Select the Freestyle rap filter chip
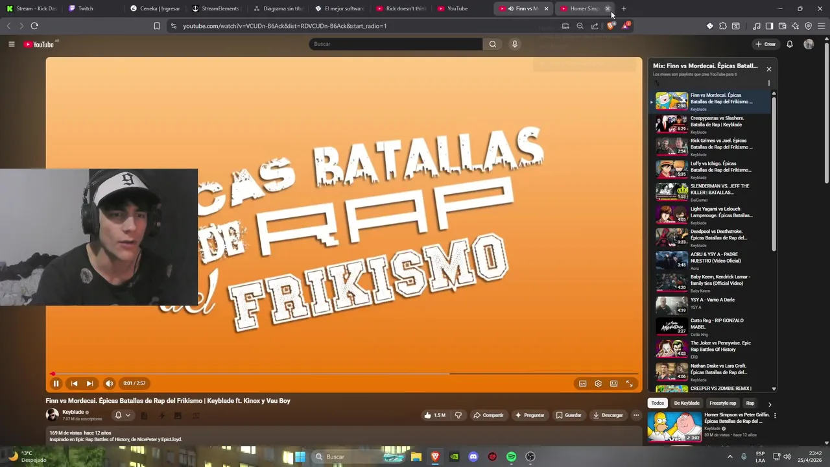 (722, 403)
